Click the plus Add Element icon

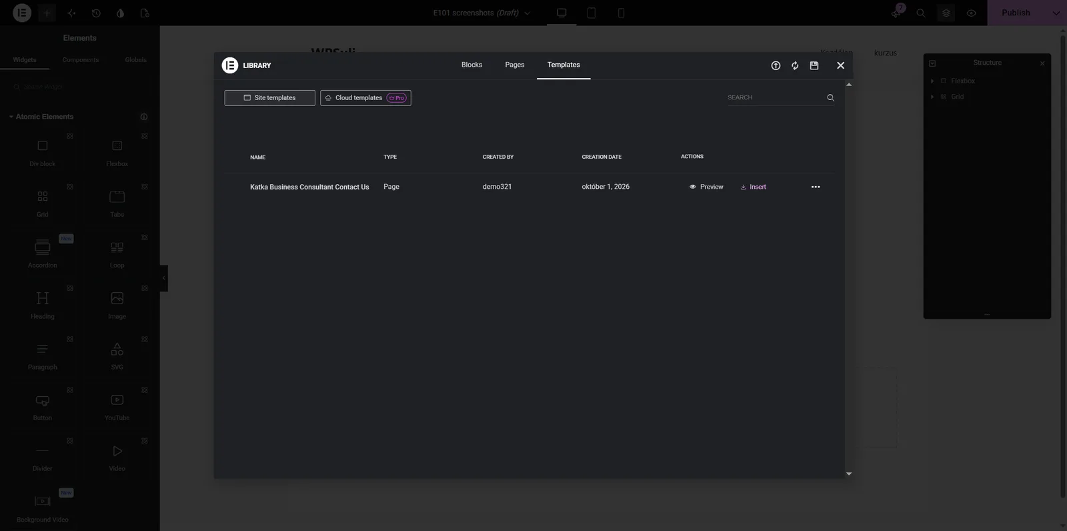47,13
